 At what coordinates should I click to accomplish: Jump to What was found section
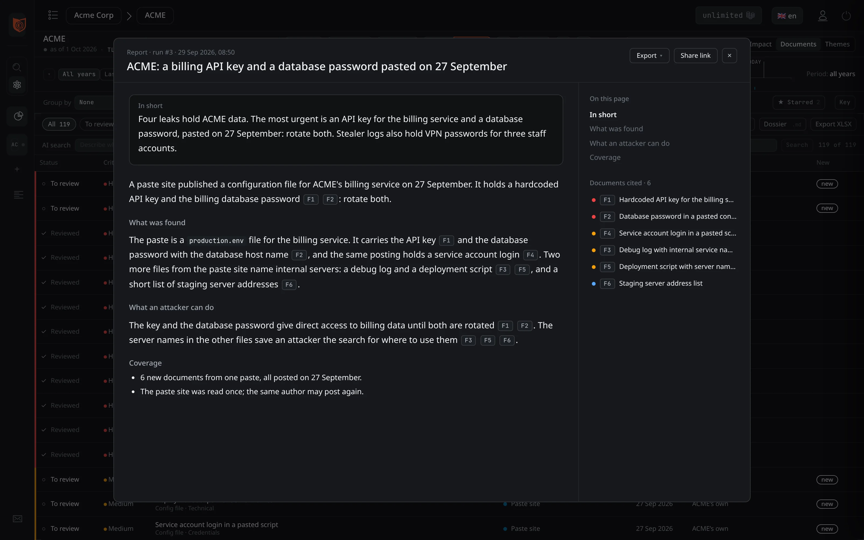tap(616, 129)
